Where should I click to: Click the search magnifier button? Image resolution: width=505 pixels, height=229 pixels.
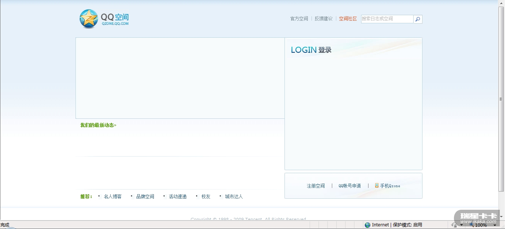418,19
